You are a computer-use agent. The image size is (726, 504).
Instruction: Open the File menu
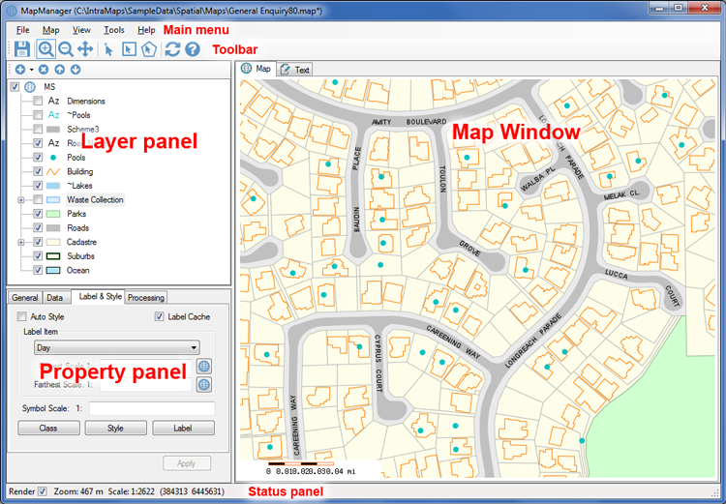tap(22, 30)
